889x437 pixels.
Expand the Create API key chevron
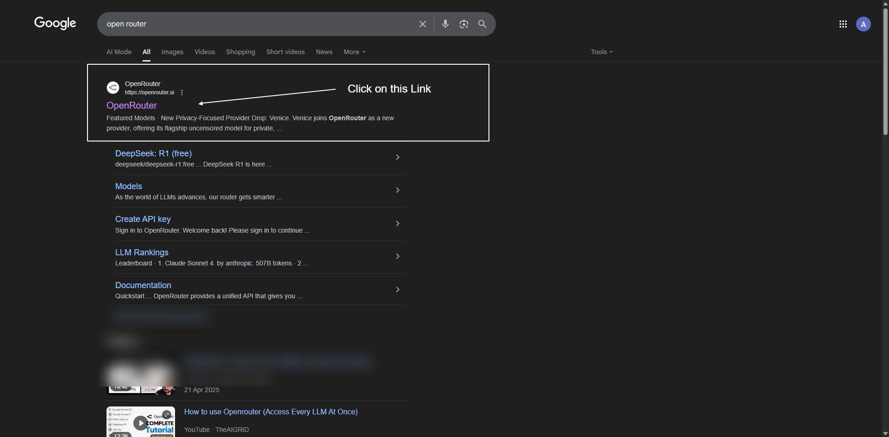[398, 223]
